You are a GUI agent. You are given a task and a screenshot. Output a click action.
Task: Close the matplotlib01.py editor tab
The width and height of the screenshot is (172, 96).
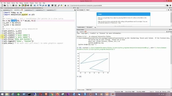(x=22, y=10)
